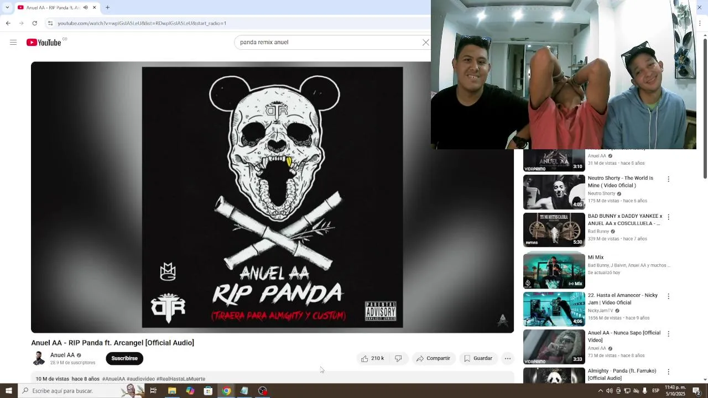Screen dimensions: 708x398
Task: Open options menu for Nunca Sapo video
Action: click(x=668, y=334)
